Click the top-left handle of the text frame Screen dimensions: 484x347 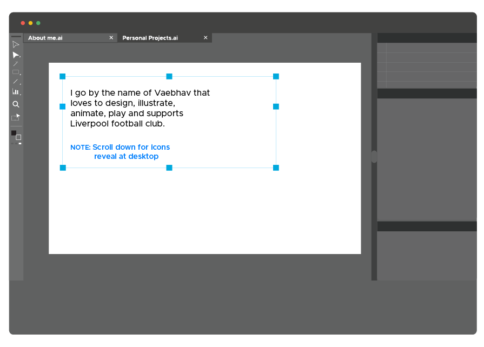click(x=63, y=76)
